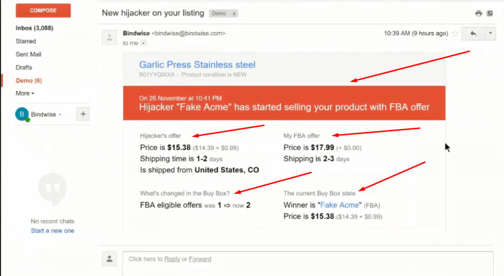Open the Bindwise account status dropdown

pyautogui.click(x=60, y=115)
